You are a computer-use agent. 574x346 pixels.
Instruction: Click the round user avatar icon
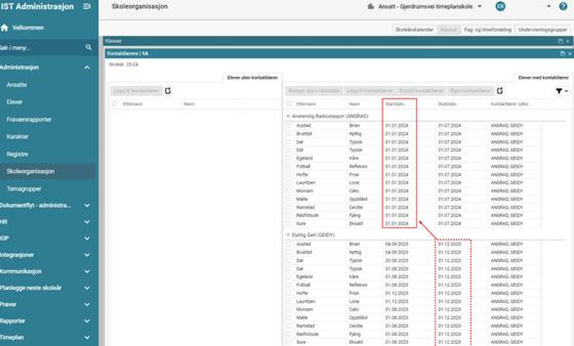[501, 7]
